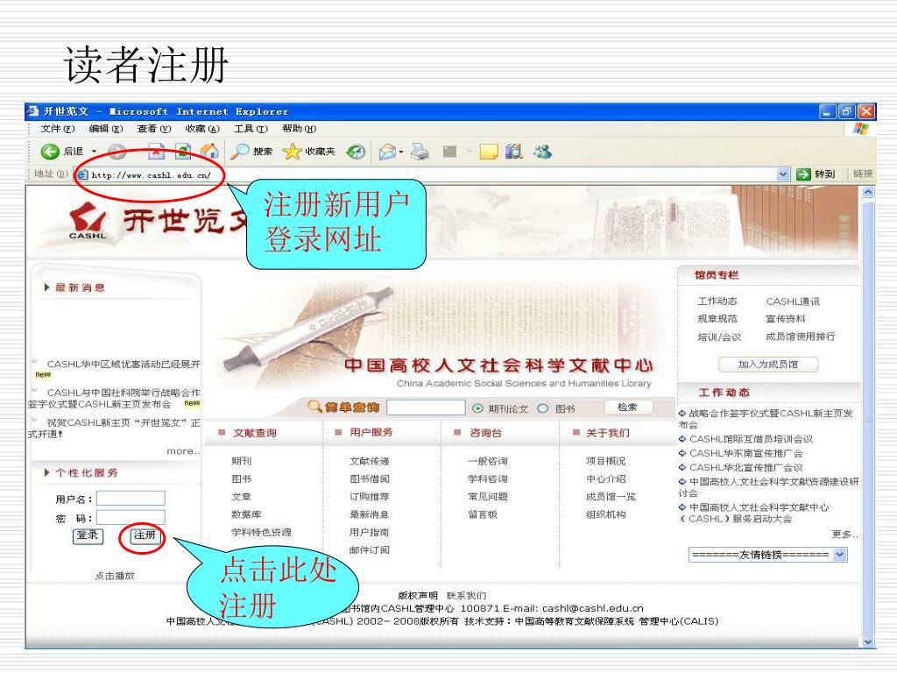
Task: Open the CASHL馆际互借员培训会议 link
Action: click(x=751, y=439)
